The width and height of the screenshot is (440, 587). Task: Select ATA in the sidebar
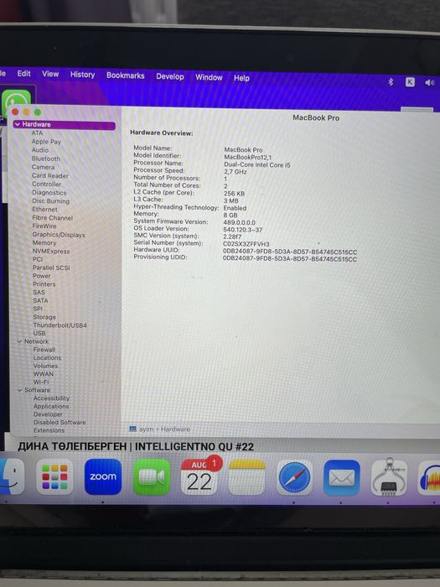tap(37, 132)
